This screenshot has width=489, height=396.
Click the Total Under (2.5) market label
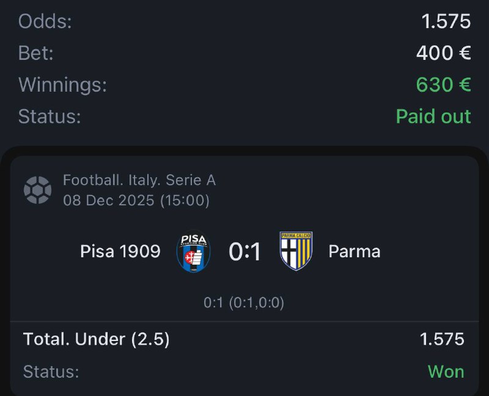(x=97, y=339)
